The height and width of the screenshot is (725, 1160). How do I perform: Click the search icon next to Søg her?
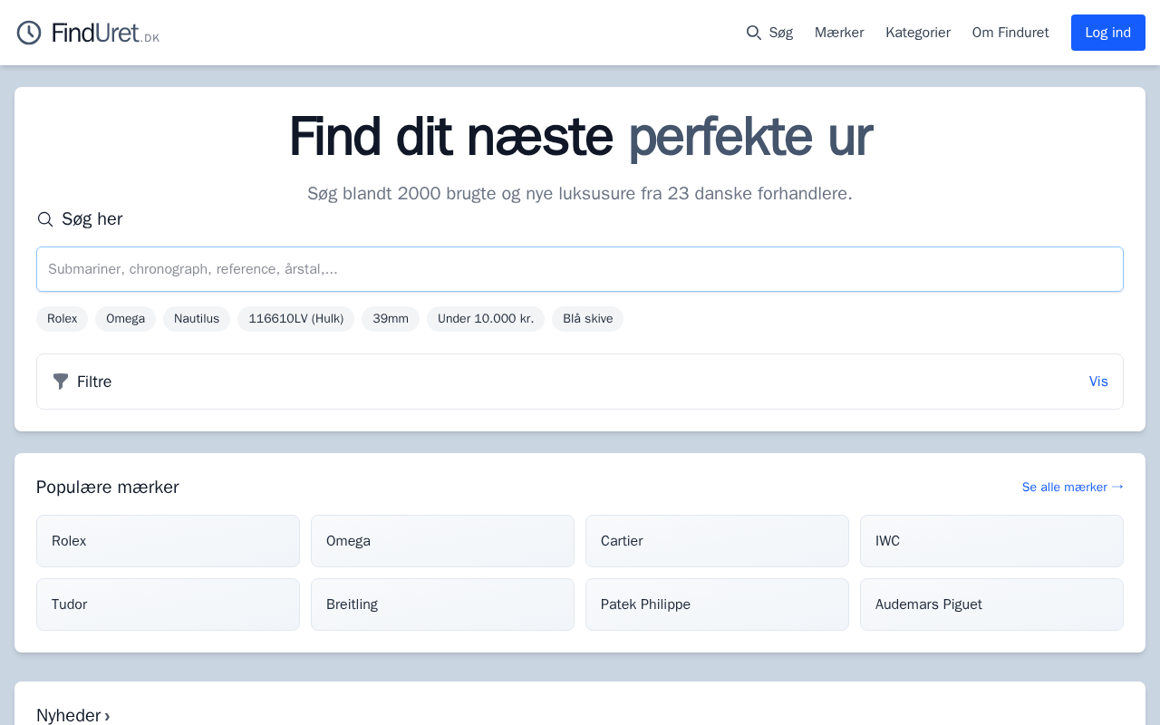click(x=45, y=219)
